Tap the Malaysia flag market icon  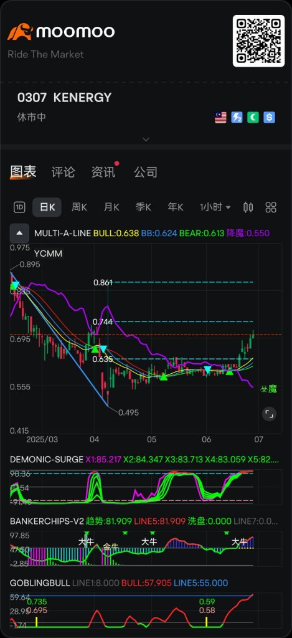[x=220, y=118]
